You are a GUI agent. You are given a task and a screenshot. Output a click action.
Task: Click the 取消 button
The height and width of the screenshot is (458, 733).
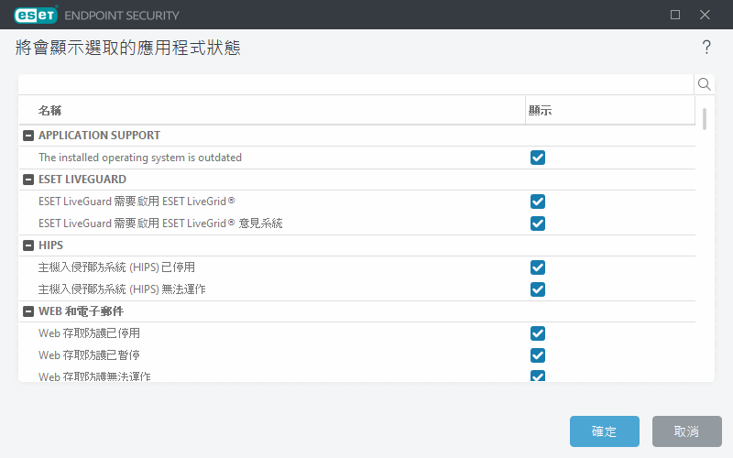686,431
